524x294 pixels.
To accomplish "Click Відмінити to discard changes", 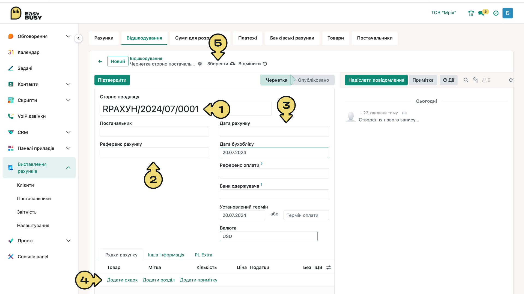I will pos(252,64).
